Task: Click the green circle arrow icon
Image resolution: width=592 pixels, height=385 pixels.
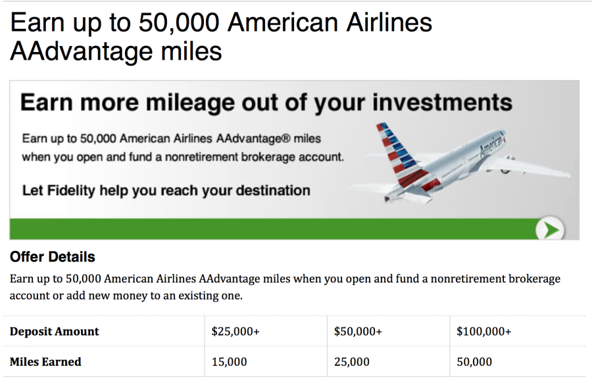Action: (x=549, y=229)
